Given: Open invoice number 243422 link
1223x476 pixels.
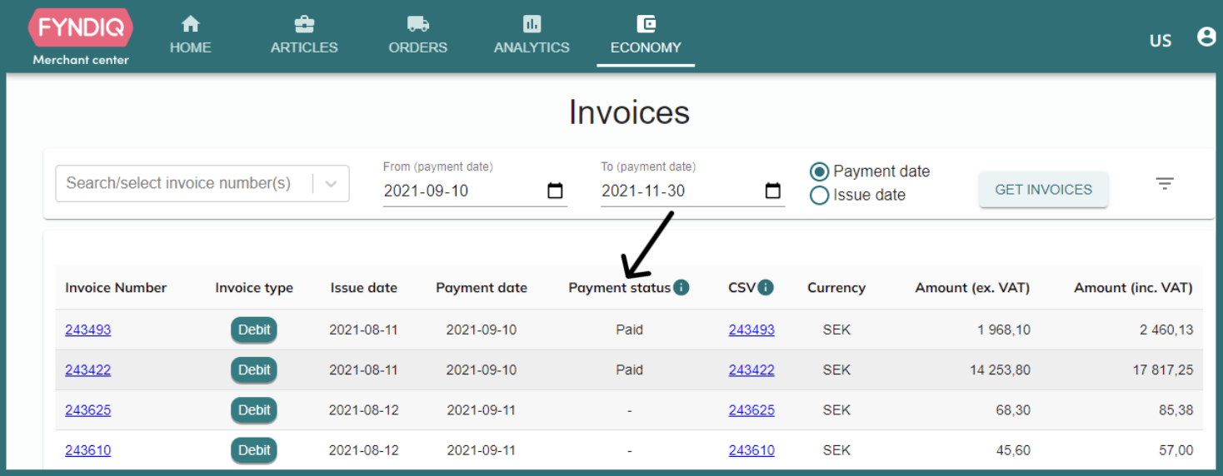Looking at the screenshot, I should pyautogui.click(x=88, y=369).
